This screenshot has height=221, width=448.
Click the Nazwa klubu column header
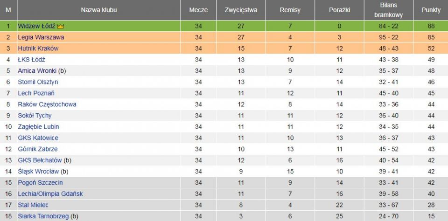coord(99,10)
